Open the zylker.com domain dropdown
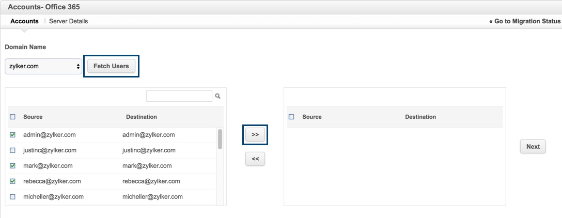 pyautogui.click(x=43, y=66)
